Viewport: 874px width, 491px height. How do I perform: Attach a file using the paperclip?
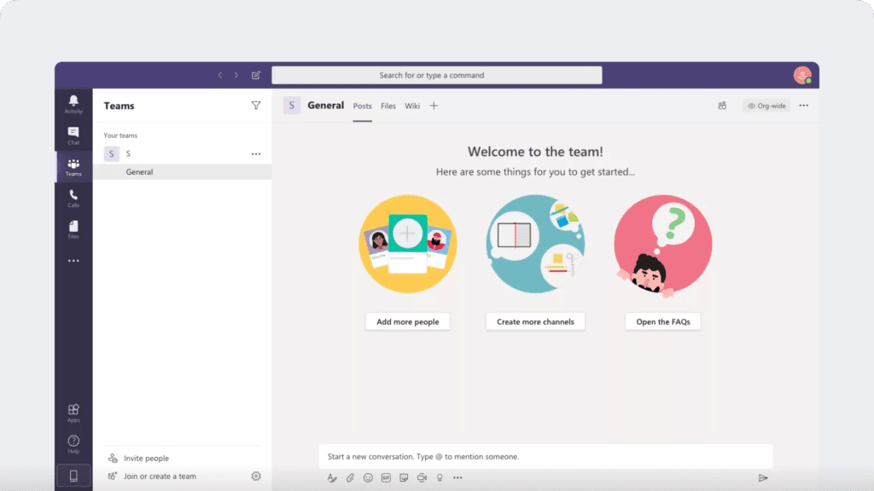pos(350,478)
